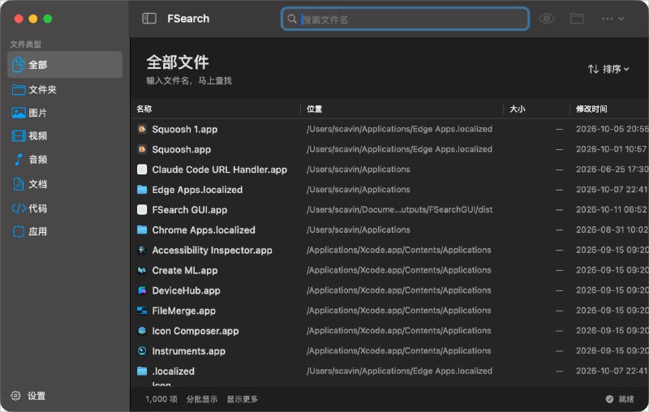Sort by the 位置 column header

(314, 109)
